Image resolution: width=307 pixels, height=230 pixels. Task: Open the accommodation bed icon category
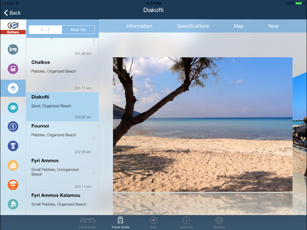pos(13,49)
